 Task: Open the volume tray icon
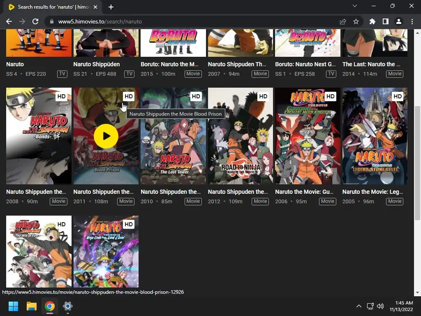pos(380,306)
